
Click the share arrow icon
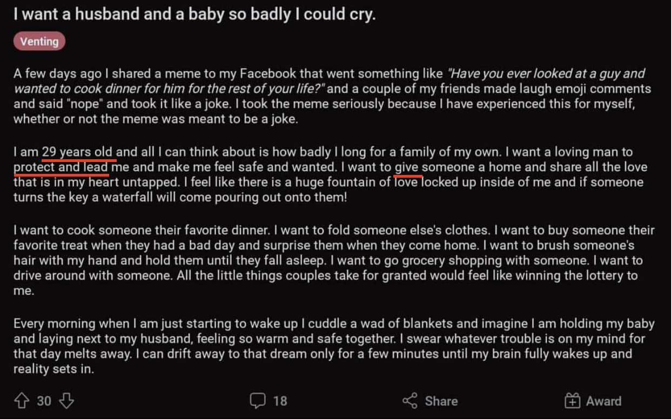410,401
